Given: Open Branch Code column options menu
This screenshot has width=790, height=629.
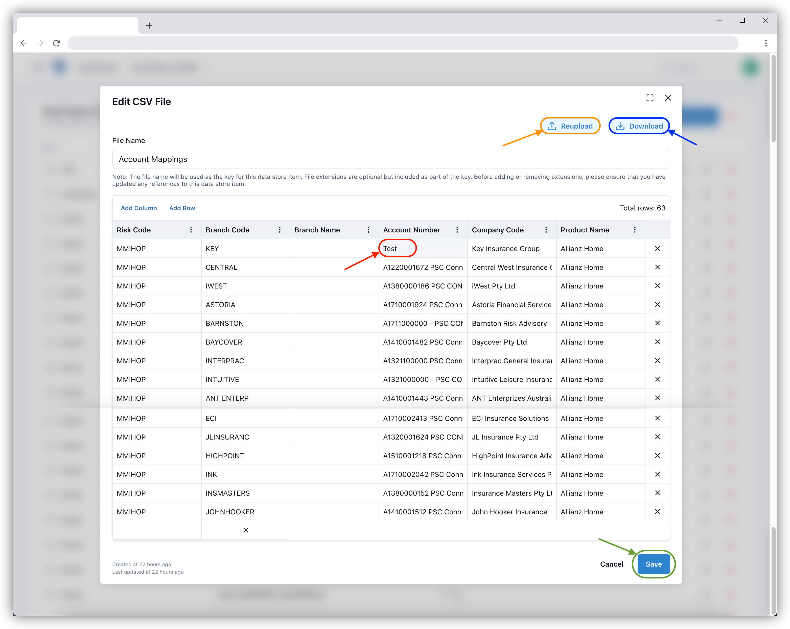Looking at the screenshot, I should (280, 230).
